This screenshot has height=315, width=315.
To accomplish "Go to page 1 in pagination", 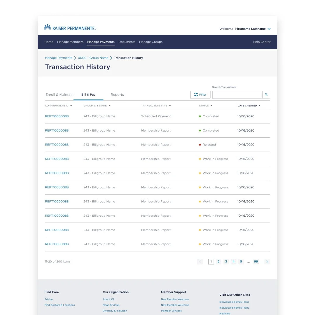I will pyautogui.click(x=211, y=262).
